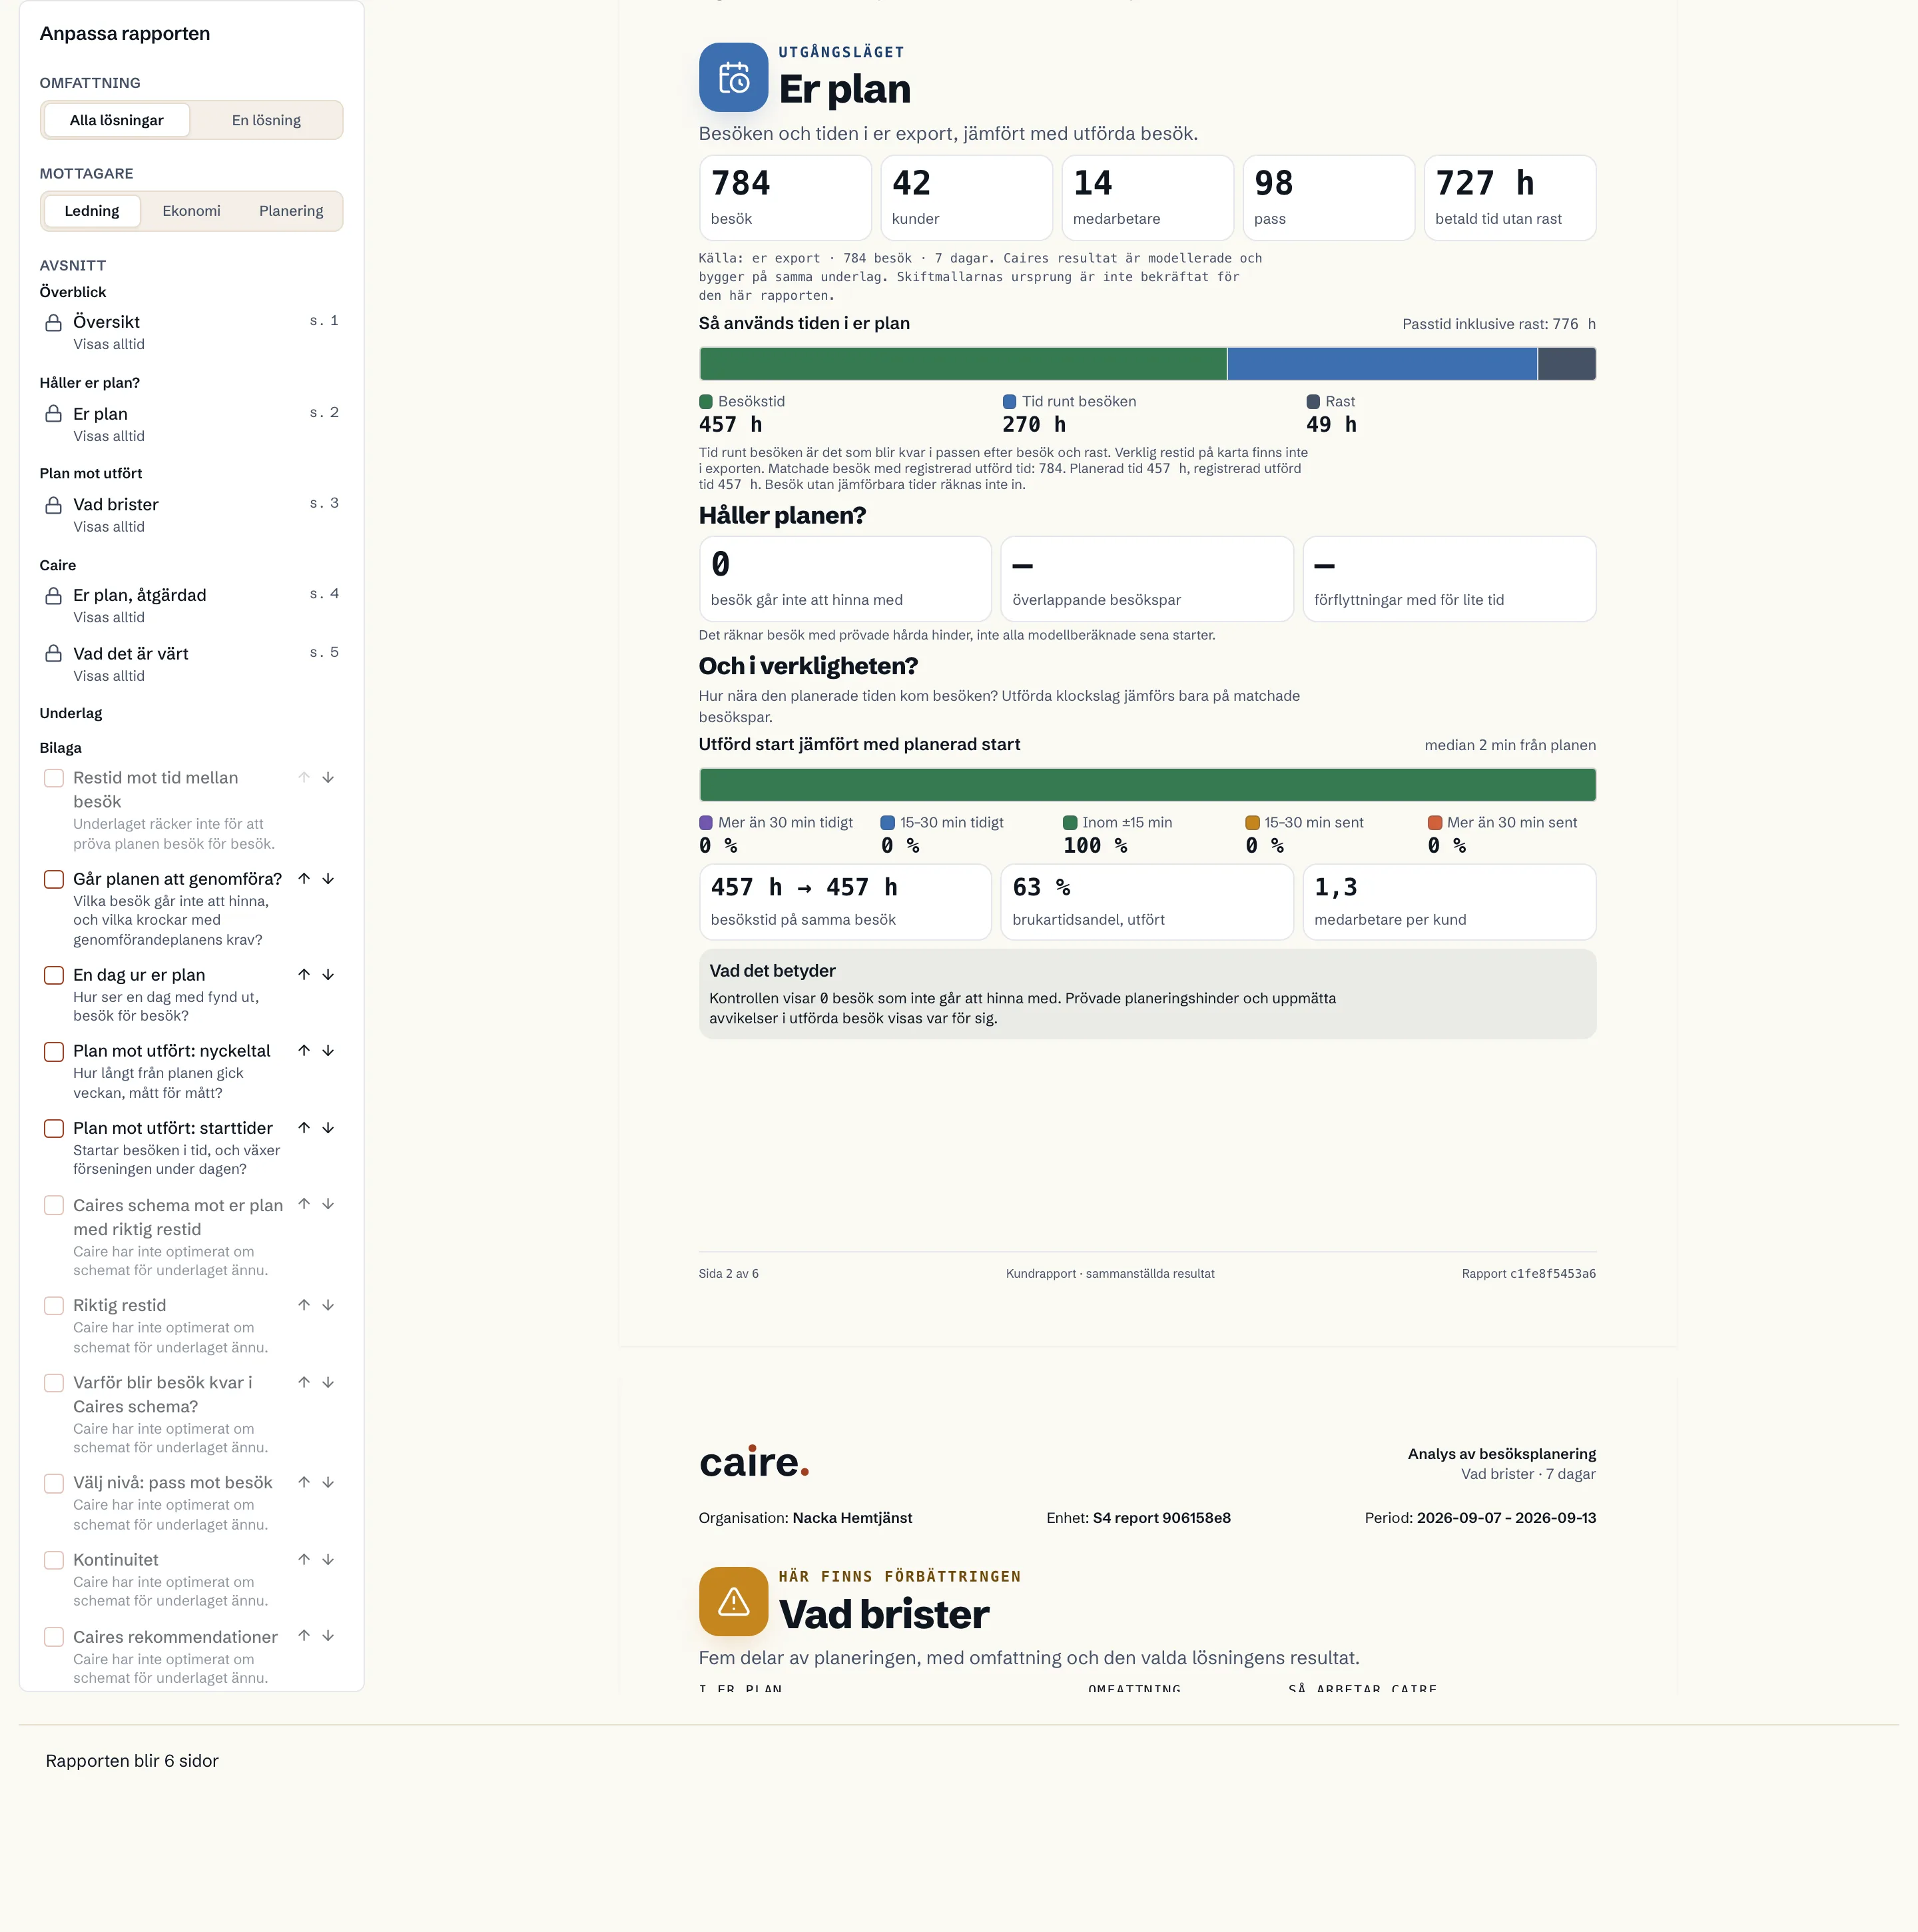Toggle the Restid mot tid mellan besök checkbox
1918x1932 pixels.
tap(54, 778)
